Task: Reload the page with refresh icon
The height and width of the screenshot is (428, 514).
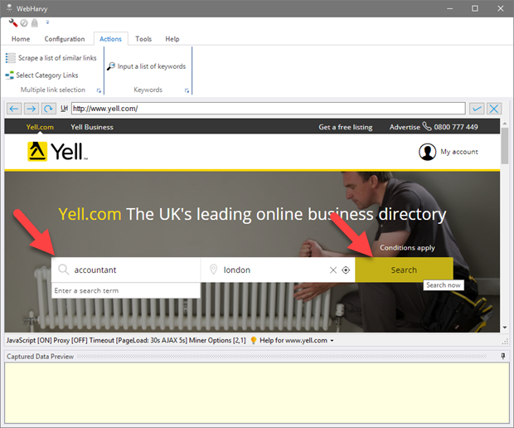Action: tap(49, 109)
